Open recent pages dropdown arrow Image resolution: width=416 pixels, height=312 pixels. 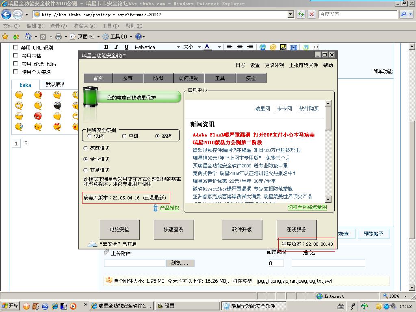26,14
